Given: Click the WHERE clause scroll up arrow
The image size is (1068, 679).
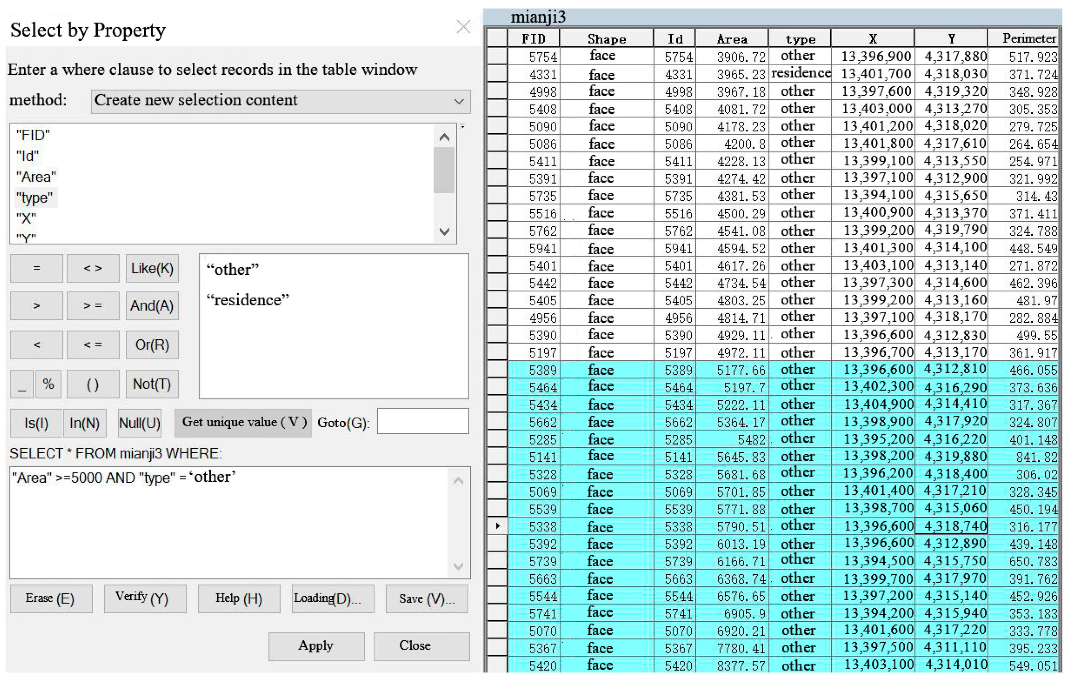Looking at the screenshot, I should [459, 481].
